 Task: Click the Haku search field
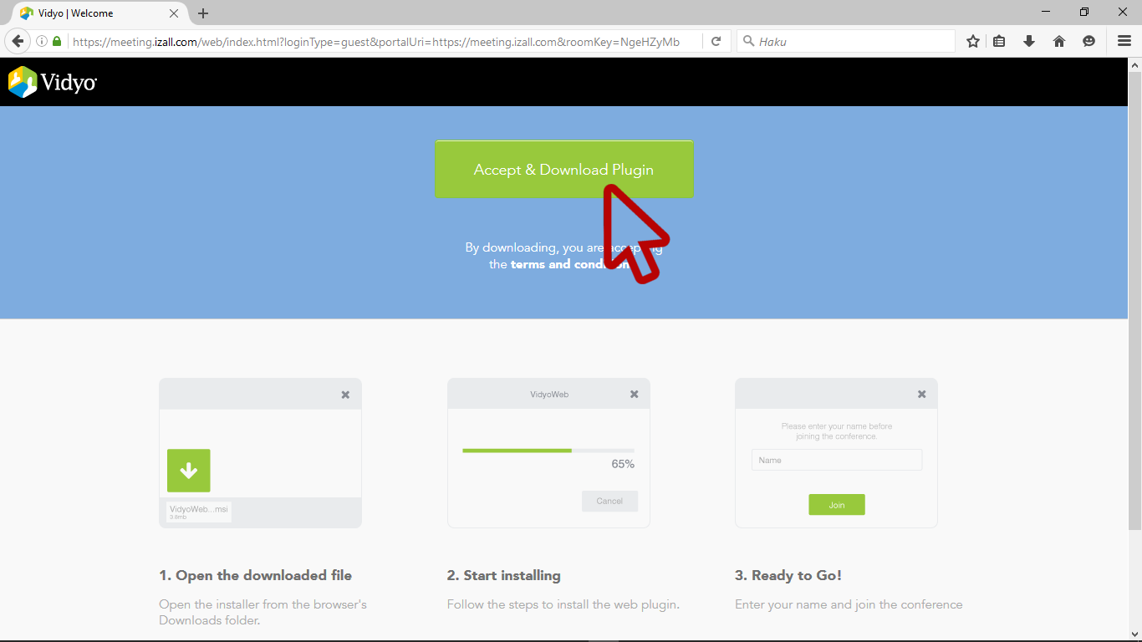[x=845, y=41]
